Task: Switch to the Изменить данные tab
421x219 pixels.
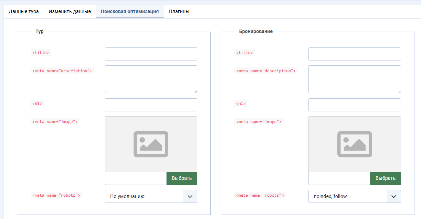Action: 70,11
